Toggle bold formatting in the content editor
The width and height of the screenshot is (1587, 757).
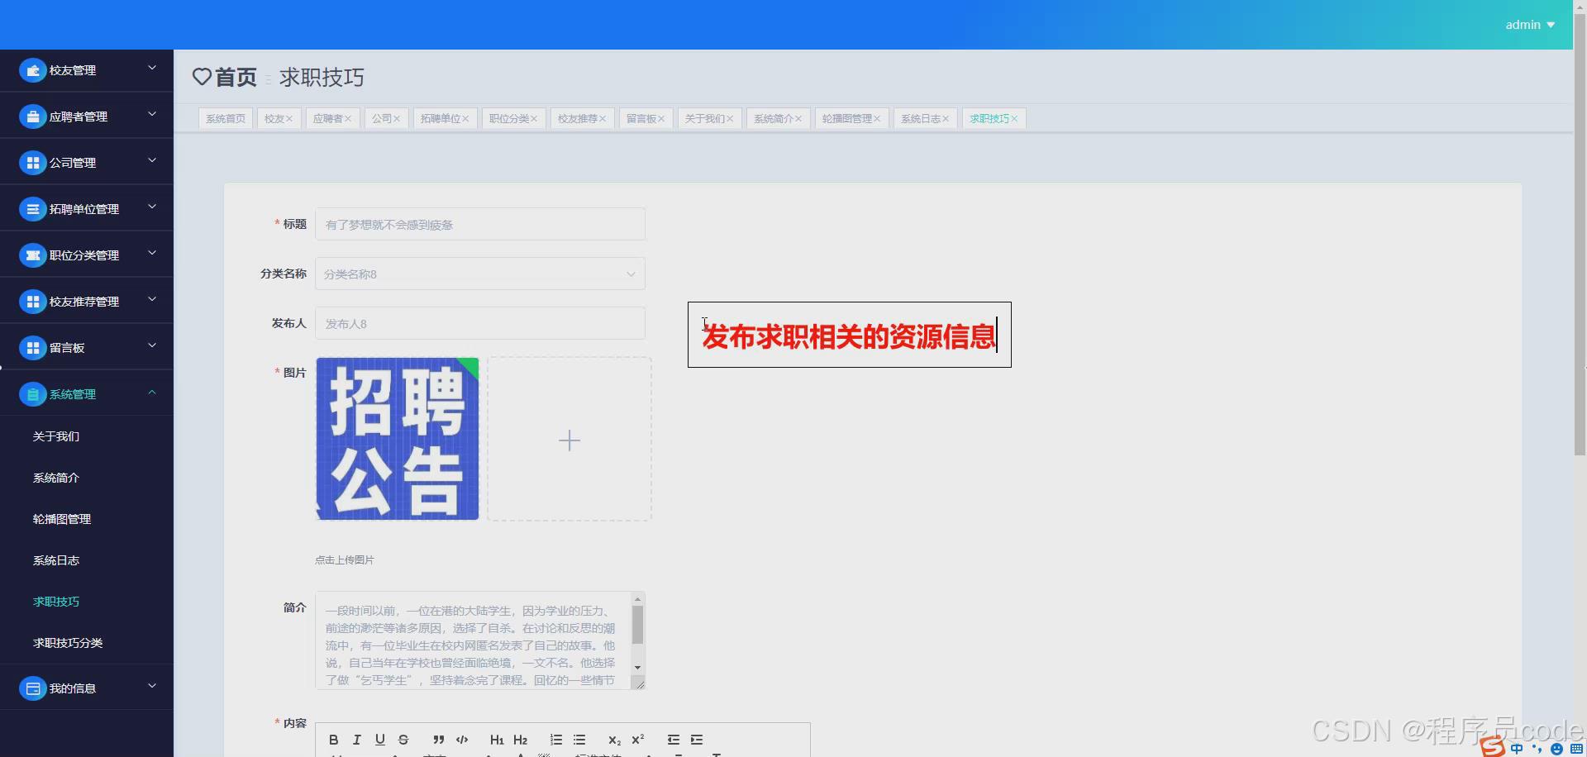[333, 740]
